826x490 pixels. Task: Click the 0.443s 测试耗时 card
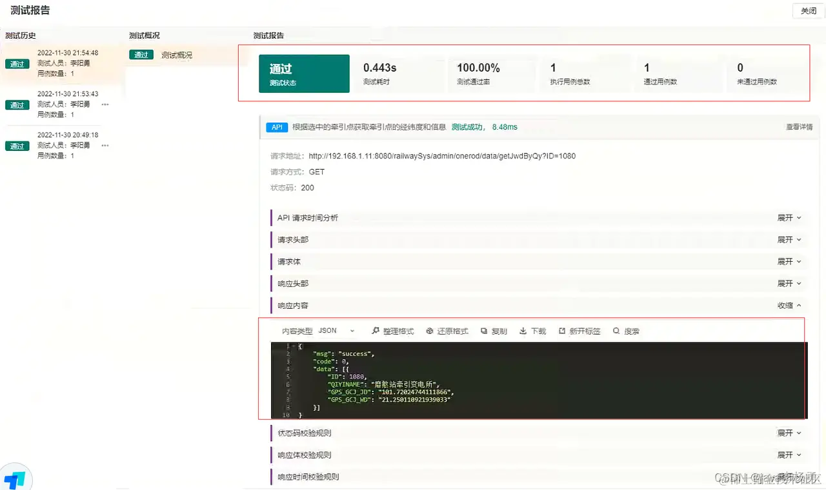398,73
